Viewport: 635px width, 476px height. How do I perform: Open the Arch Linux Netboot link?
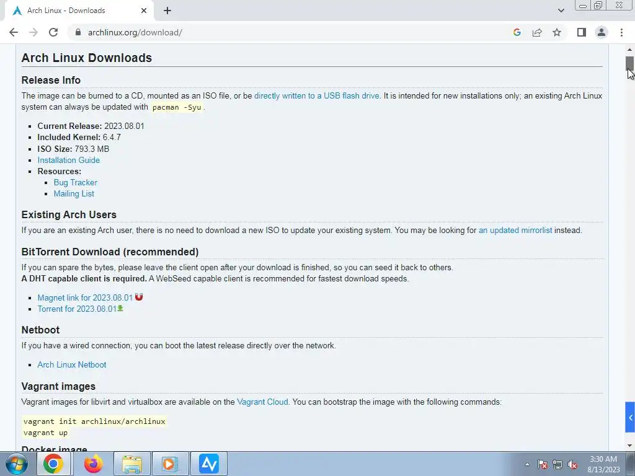coord(72,364)
